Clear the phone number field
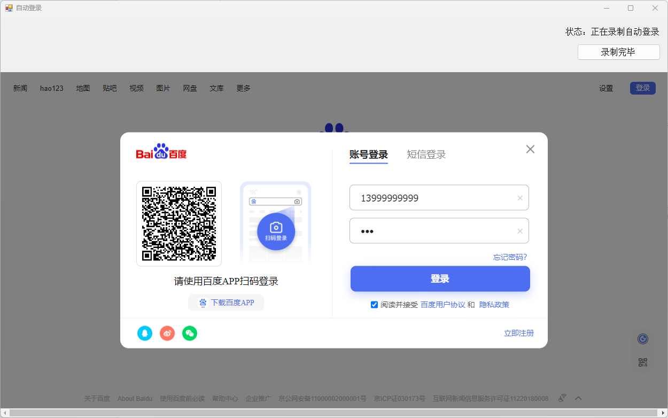The height and width of the screenshot is (418, 668). tap(520, 198)
